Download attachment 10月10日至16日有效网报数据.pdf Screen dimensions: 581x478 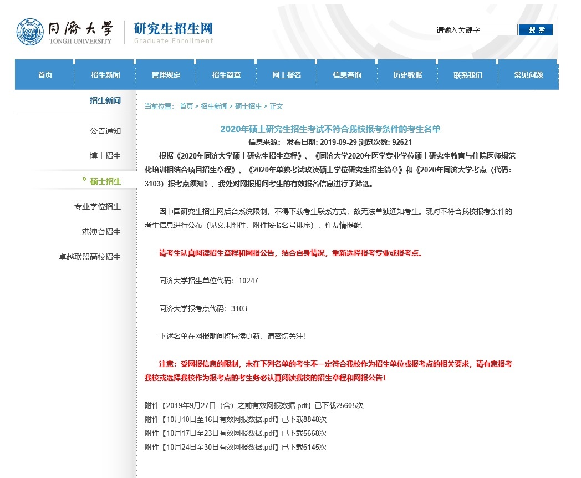point(221,419)
